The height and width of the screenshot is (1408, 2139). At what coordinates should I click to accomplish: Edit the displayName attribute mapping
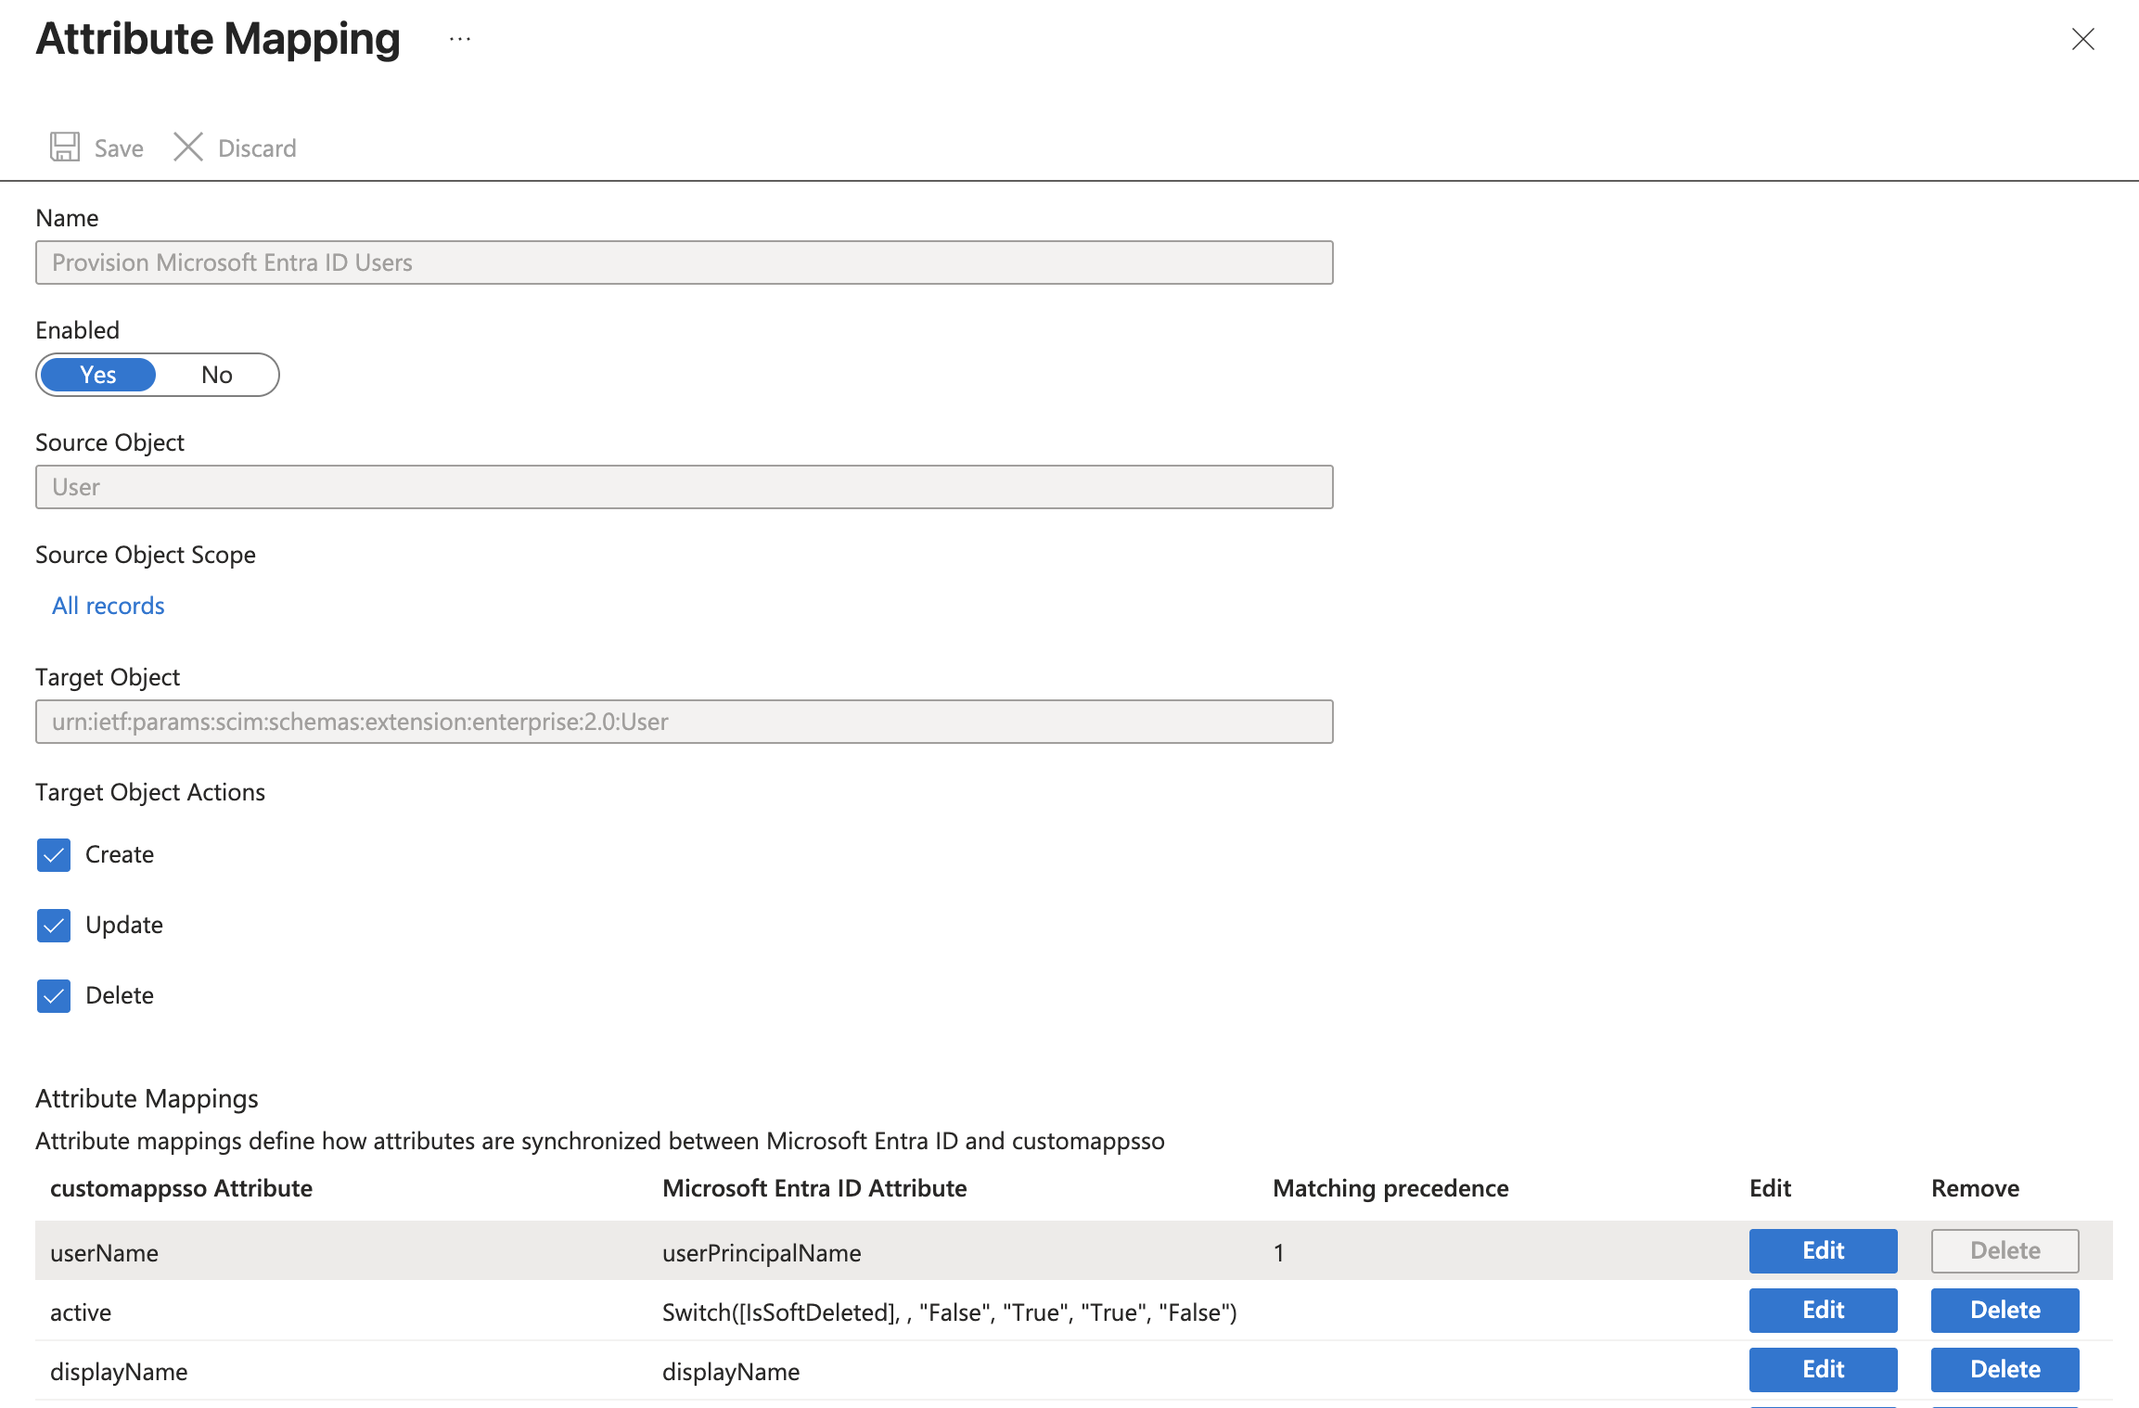point(1823,1369)
